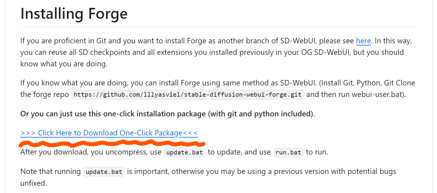This screenshot has height=193, width=437.
Task: Click the words "to run." after run.bat
Action: pyautogui.click(x=317, y=152)
